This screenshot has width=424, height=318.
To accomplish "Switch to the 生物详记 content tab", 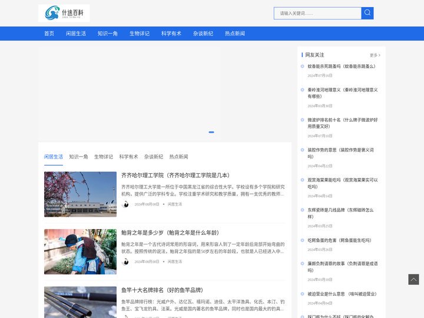I will [104, 157].
